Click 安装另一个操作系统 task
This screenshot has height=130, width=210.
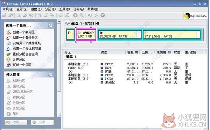click(27, 43)
